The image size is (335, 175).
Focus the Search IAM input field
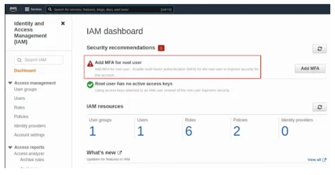click(x=39, y=60)
